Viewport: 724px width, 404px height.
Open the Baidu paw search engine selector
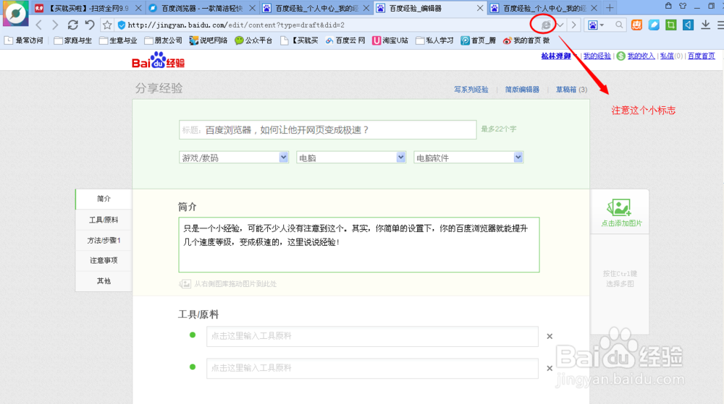click(596, 25)
